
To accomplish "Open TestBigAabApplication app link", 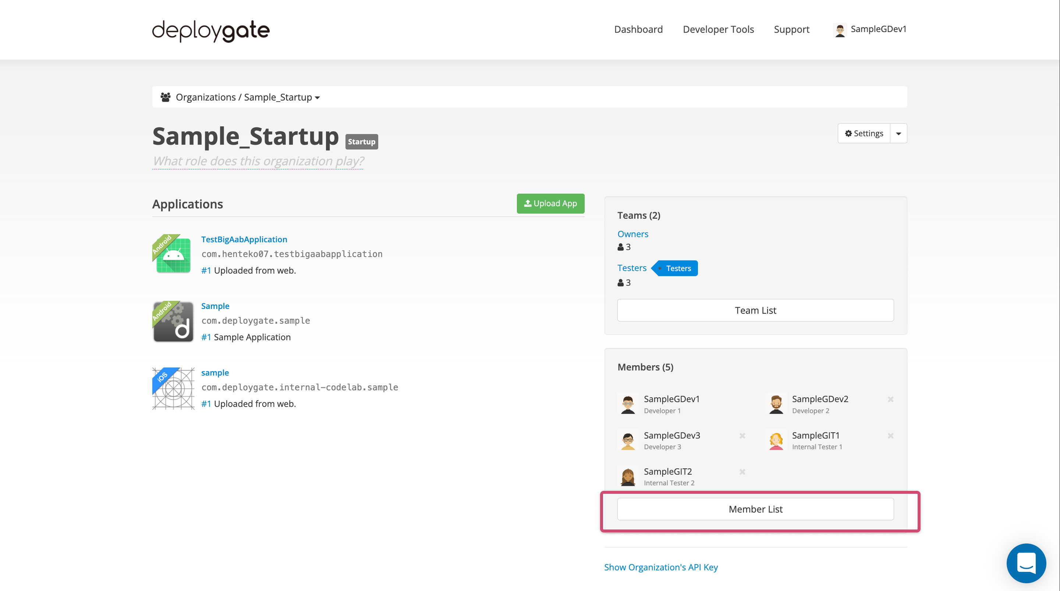I will (244, 239).
